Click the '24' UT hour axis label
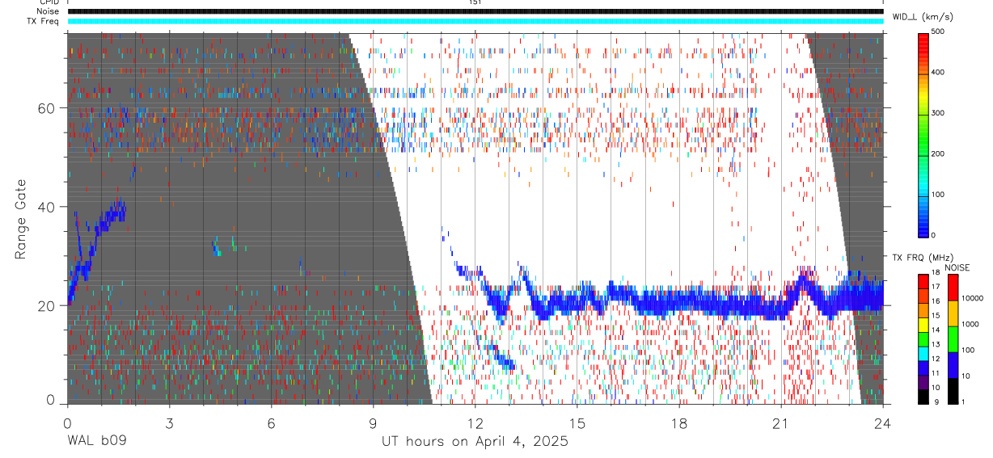The width and height of the screenshot is (993, 458). coord(883,423)
